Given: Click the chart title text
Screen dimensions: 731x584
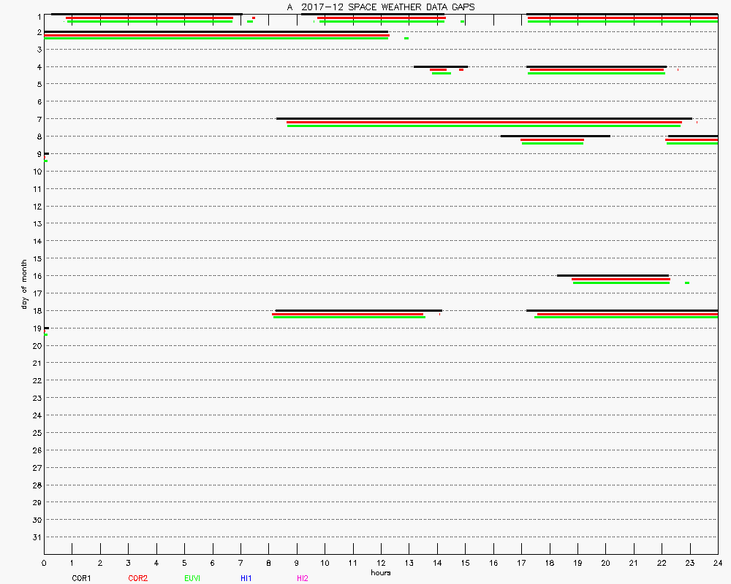Looking at the screenshot, I should [380, 7].
